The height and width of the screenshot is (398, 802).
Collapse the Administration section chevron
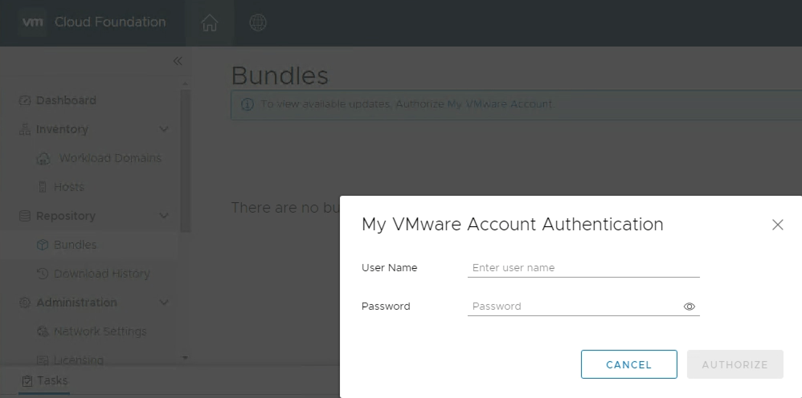tap(164, 303)
